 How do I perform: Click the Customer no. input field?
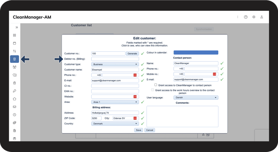(108, 54)
